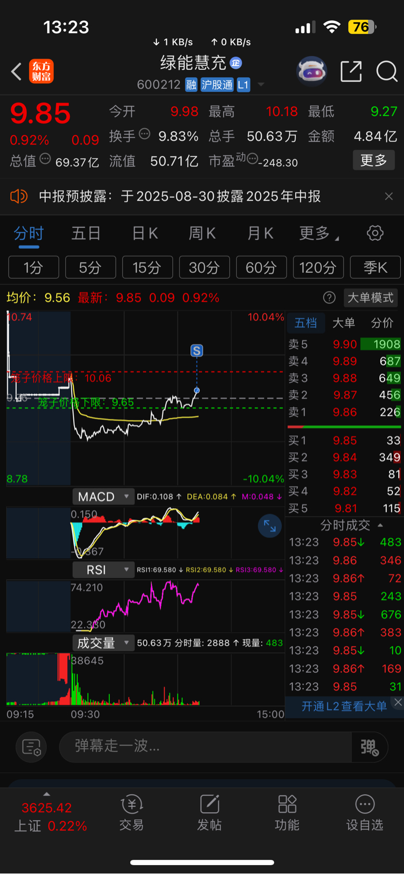Open the MACD indicator dropdown

tap(103, 497)
